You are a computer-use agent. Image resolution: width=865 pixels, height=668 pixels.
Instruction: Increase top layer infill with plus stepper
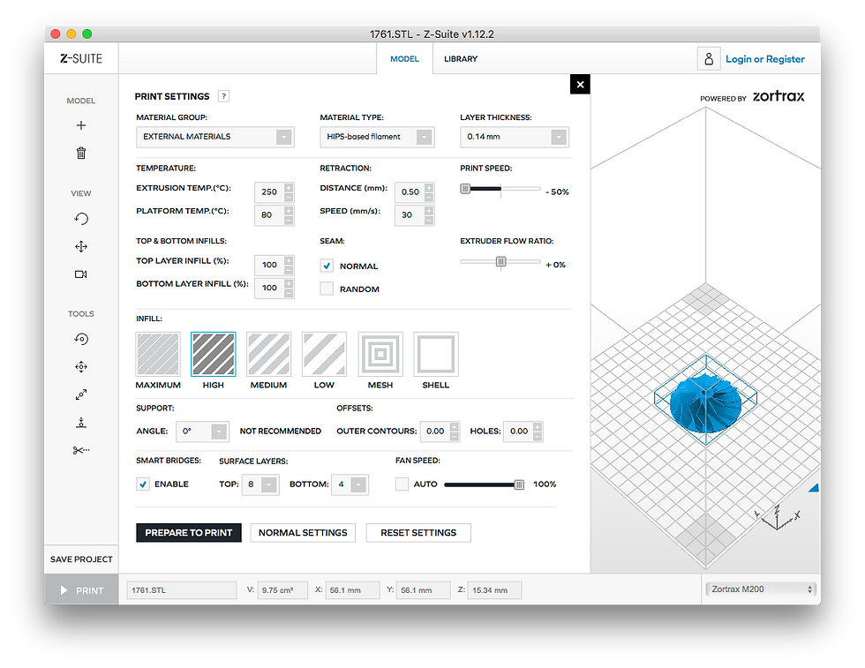[289, 261]
